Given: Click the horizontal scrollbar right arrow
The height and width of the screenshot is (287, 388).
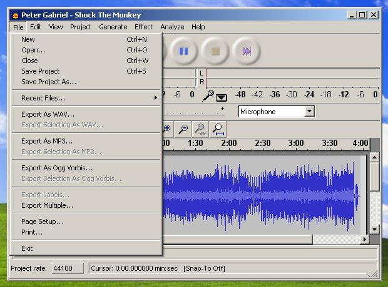Looking at the screenshot, I should 365,239.
